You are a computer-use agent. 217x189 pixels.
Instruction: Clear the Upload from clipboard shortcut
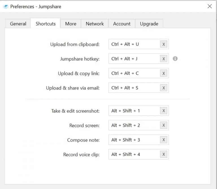click(164, 44)
